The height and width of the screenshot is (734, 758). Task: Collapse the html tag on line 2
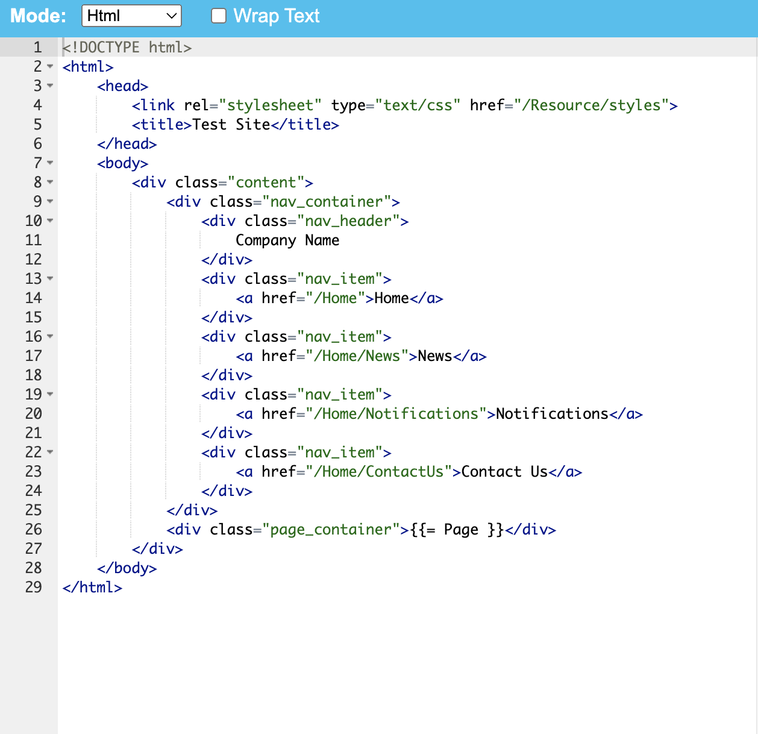[x=50, y=66]
